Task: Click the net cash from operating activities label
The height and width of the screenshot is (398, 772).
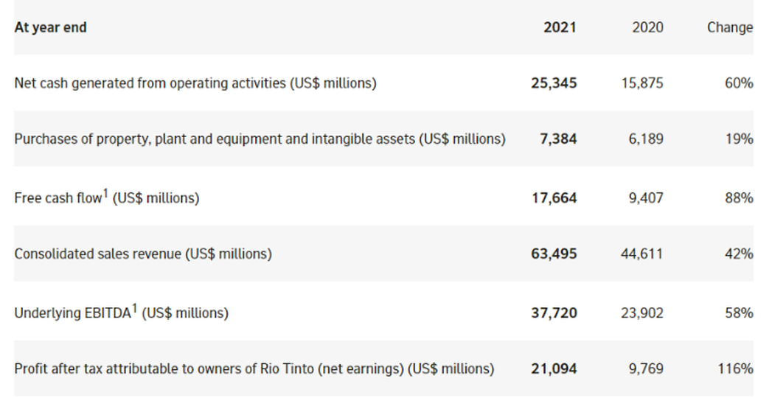Action: 195,83
